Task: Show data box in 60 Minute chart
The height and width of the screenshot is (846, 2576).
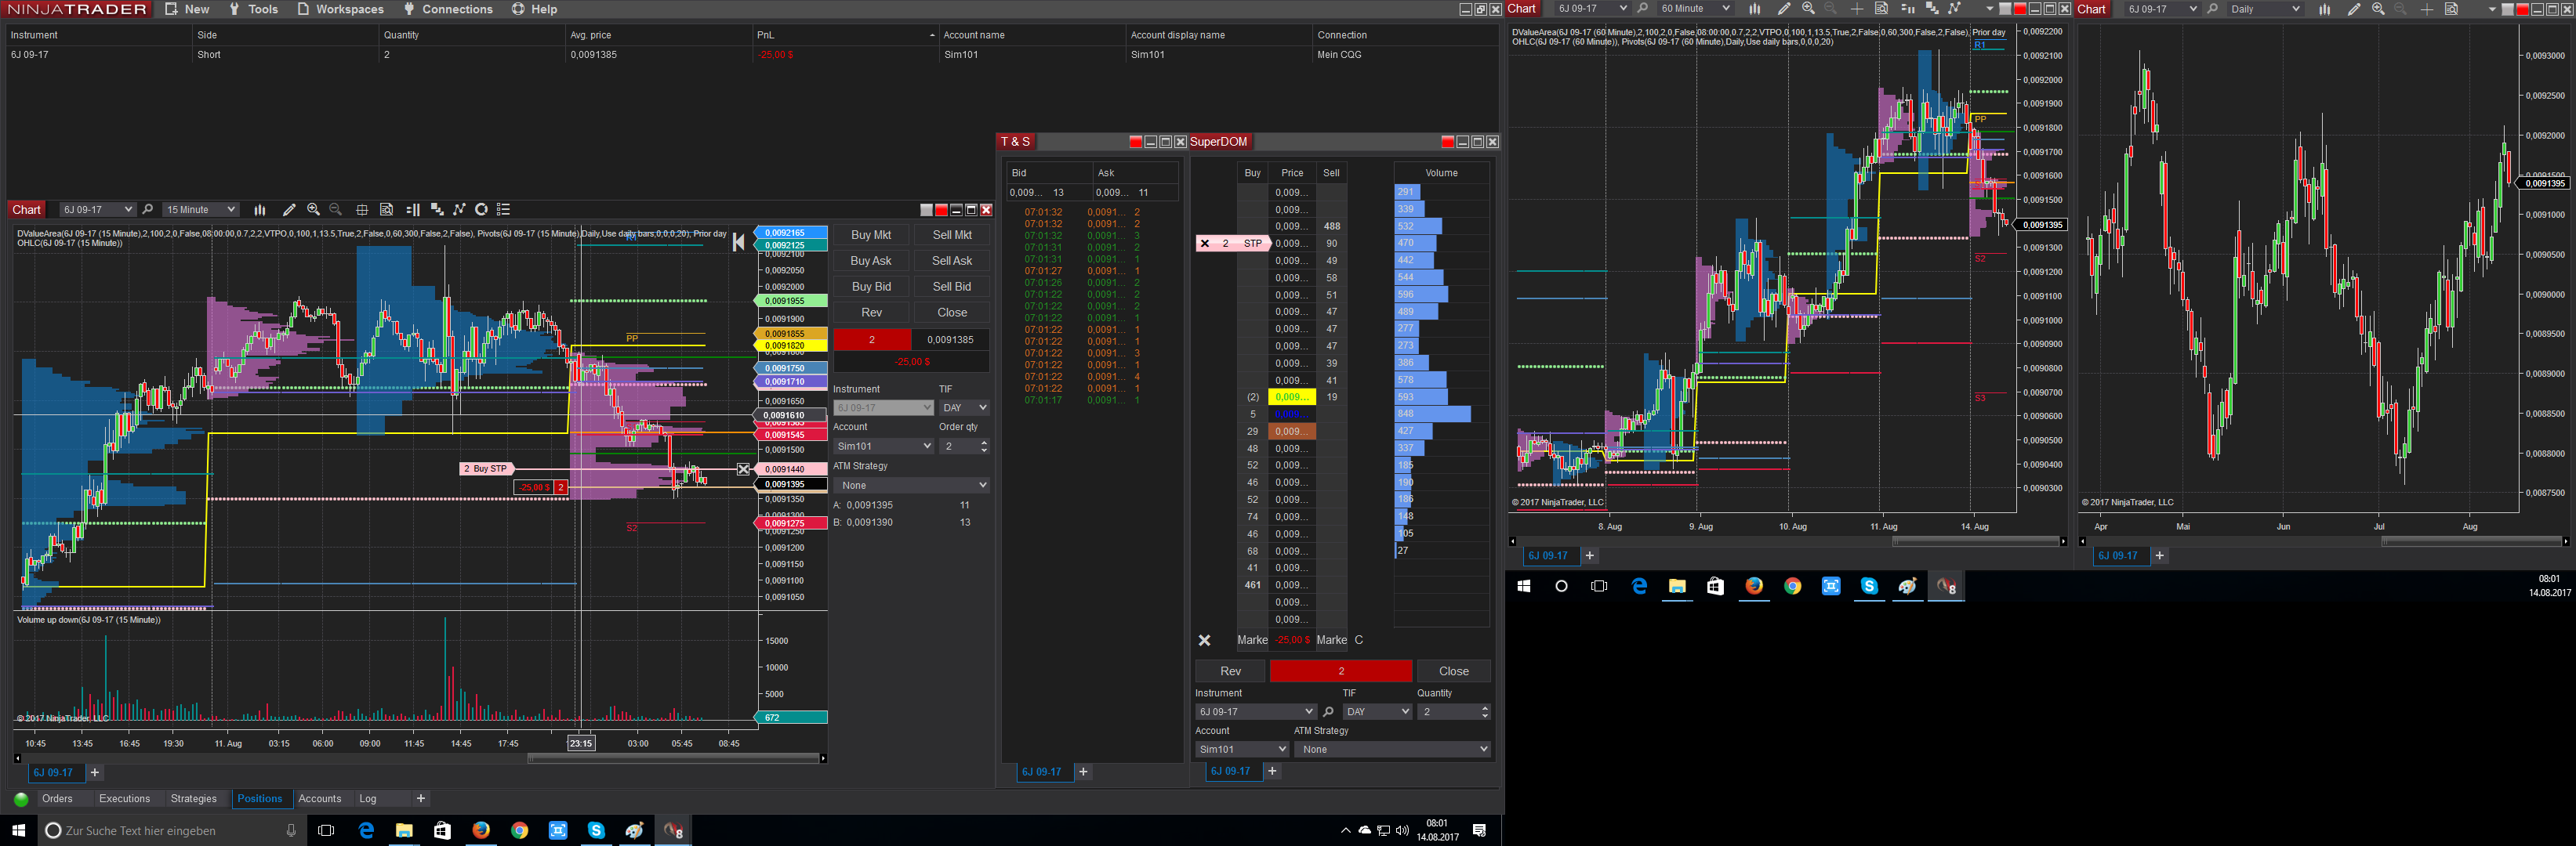Action: pyautogui.click(x=1881, y=9)
